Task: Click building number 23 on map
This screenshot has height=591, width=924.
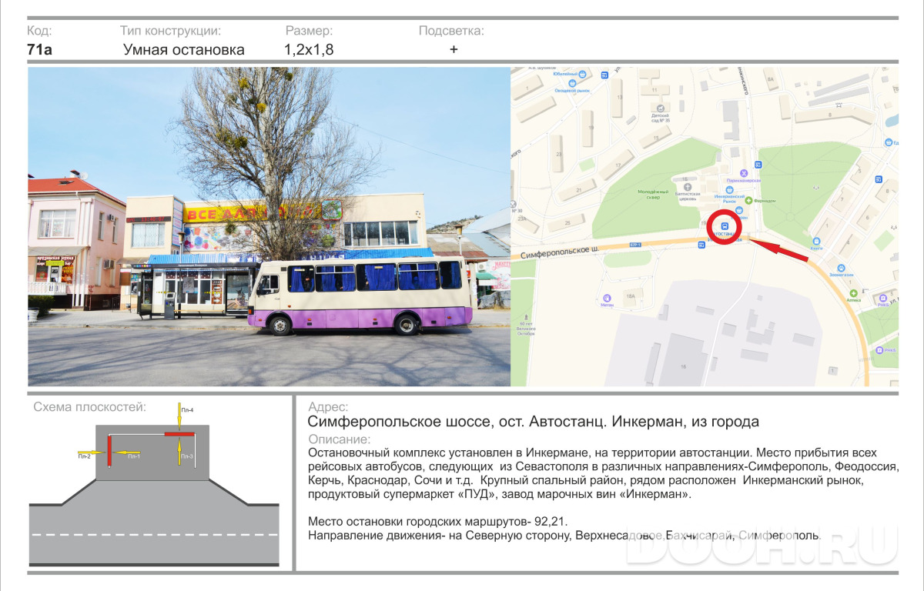Action: click(559, 154)
